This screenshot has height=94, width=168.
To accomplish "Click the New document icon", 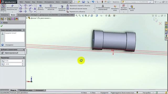I will pos(74,2).
